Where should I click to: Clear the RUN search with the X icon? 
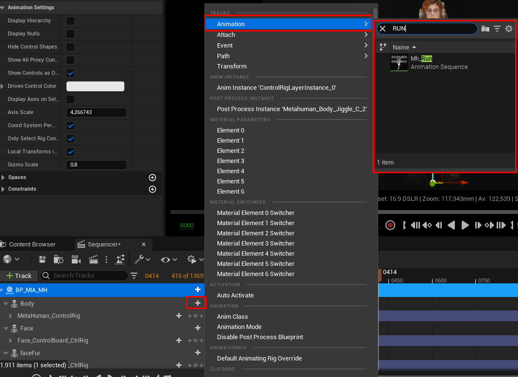pyautogui.click(x=383, y=29)
